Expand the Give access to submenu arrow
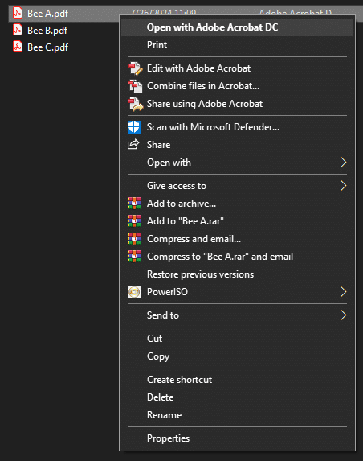363x461 pixels. (343, 186)
